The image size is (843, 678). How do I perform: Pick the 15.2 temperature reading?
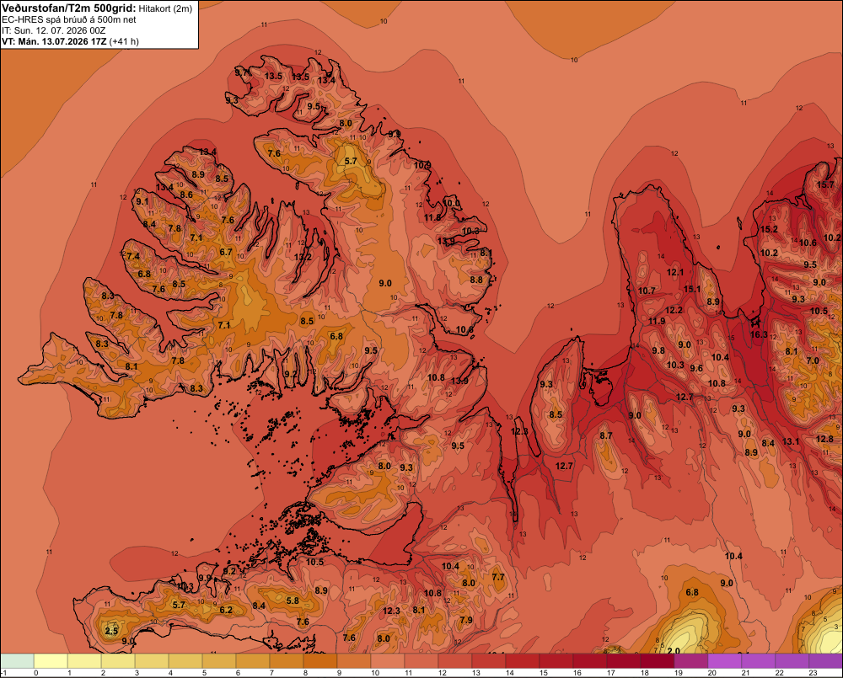tap(769, 229)
